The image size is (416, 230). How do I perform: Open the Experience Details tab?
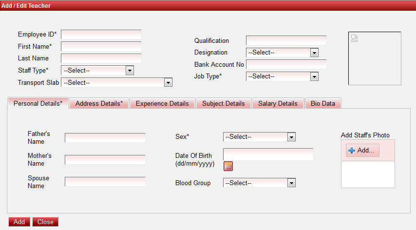click(162, 104)
